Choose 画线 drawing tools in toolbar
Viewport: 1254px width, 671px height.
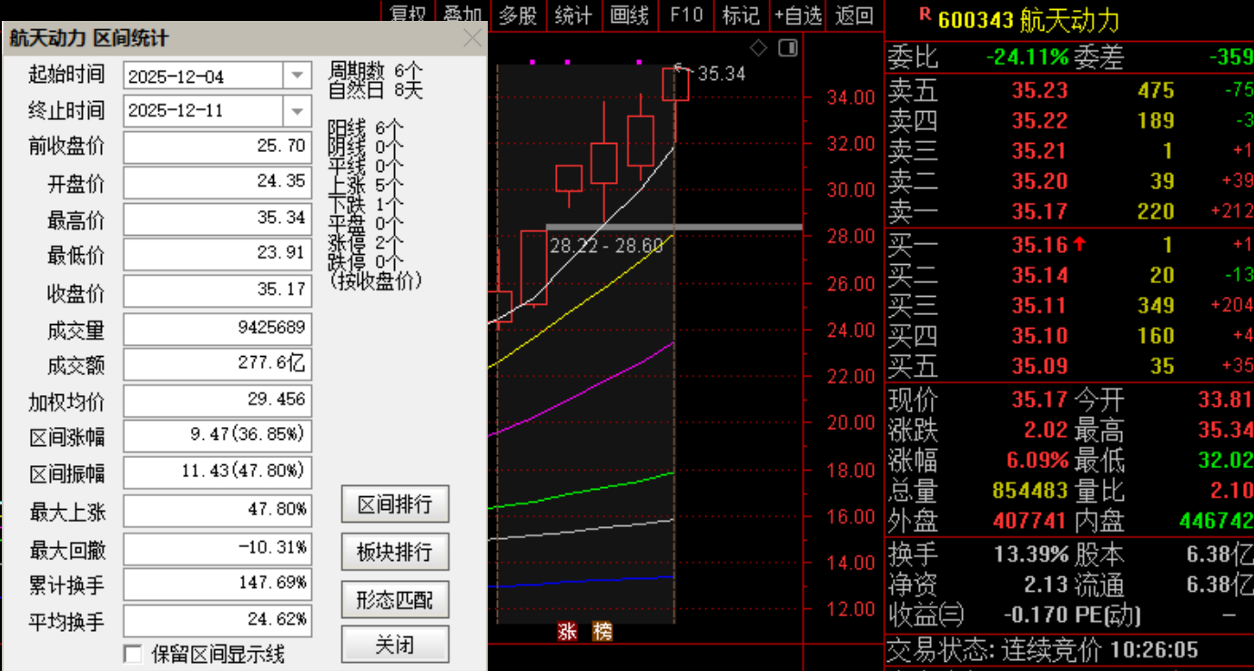(630, 15)
